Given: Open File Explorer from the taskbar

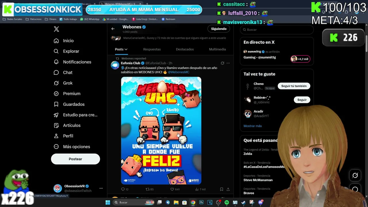Looking at the screenshot, I should (x=176, y=202).
